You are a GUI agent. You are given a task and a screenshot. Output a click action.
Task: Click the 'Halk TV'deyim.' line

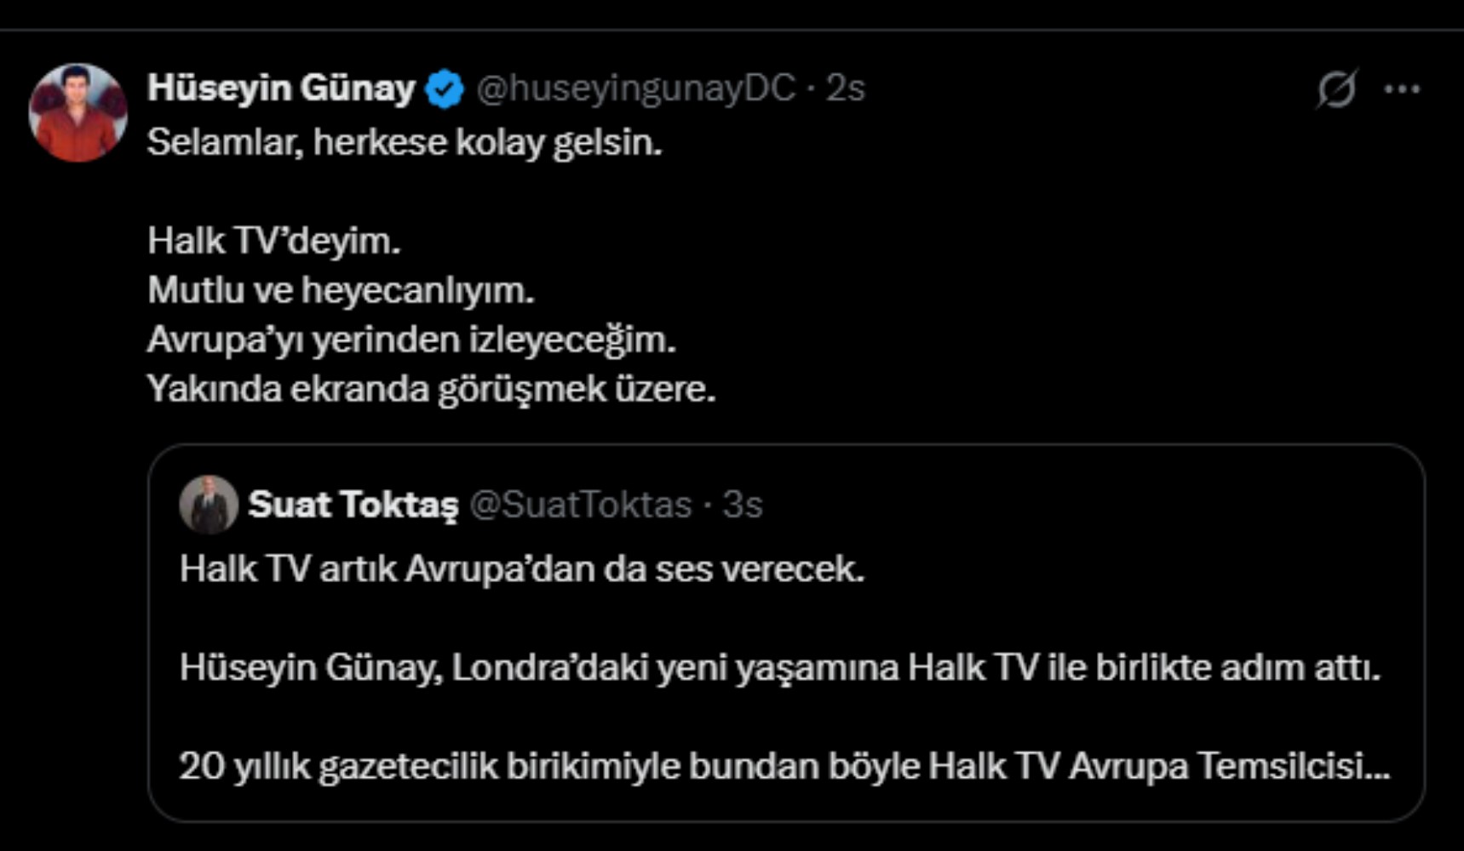[273, 241]
